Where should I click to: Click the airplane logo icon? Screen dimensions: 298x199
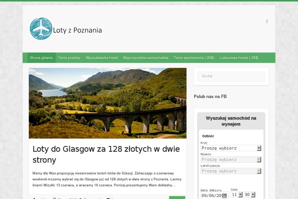(x=41, y=28)
